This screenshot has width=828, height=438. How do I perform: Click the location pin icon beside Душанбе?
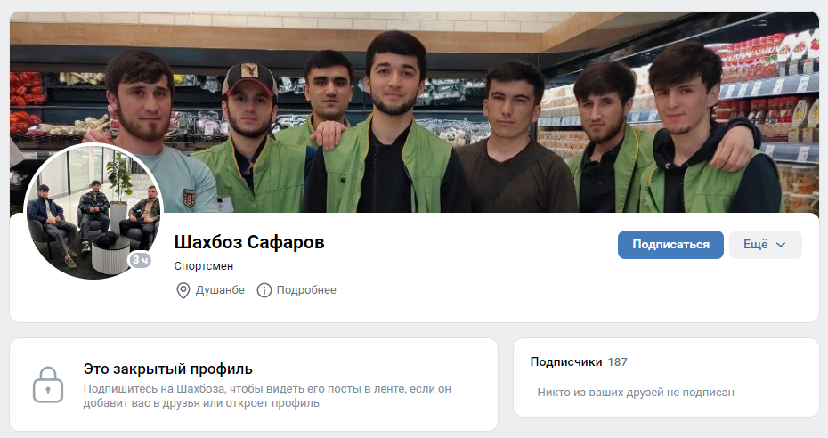tap(183, 290)
